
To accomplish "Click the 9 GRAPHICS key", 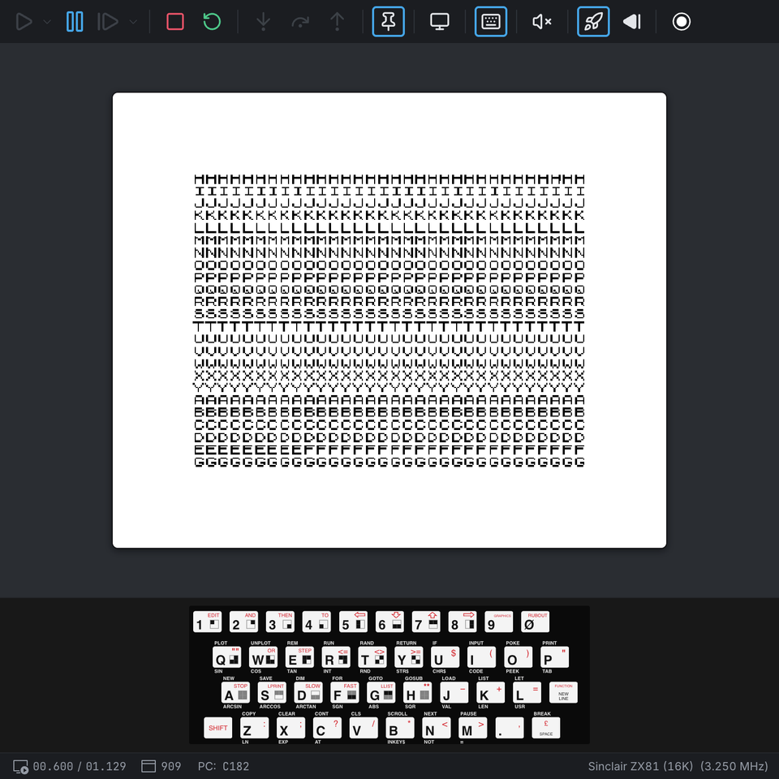I will [x=499, y=622].
